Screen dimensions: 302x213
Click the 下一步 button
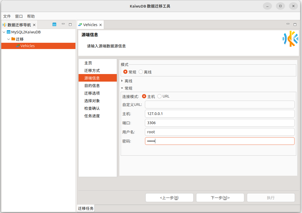pyautogui.click(x=220, y=198)
